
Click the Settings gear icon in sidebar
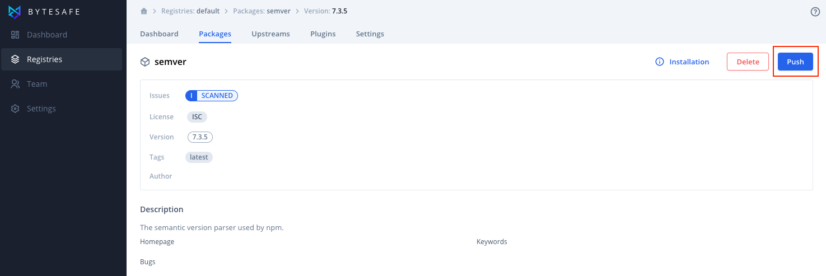tap(16, 109)
